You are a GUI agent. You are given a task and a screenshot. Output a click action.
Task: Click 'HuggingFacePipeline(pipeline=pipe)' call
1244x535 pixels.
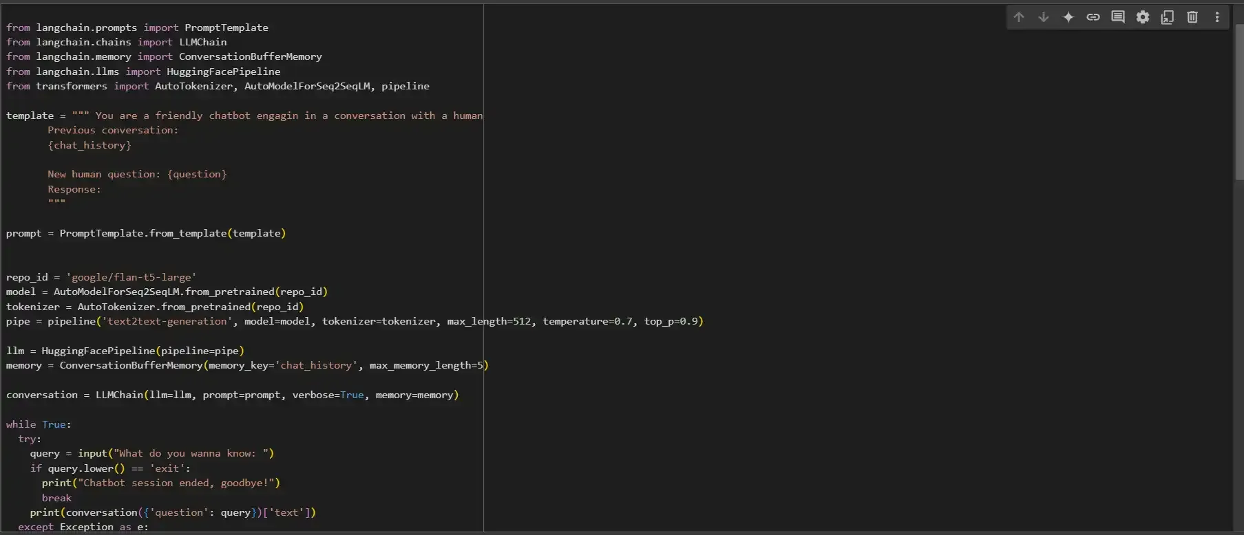[x=143, y=351]
